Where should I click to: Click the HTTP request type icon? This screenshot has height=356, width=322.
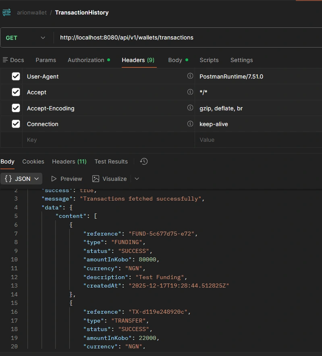click(6, 12)
